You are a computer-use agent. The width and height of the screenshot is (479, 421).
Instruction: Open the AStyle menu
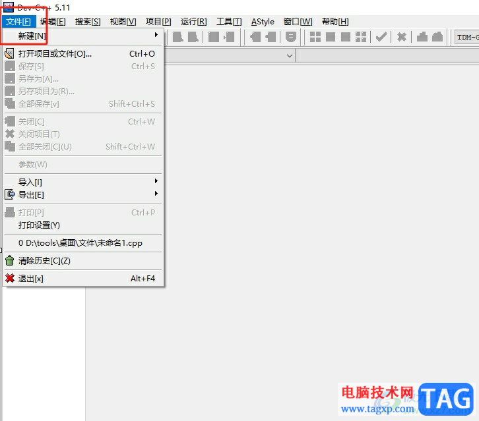click(x=263, y=22)
